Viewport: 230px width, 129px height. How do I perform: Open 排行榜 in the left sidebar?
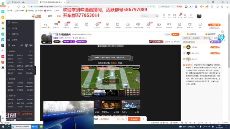[x=14, y=28]
